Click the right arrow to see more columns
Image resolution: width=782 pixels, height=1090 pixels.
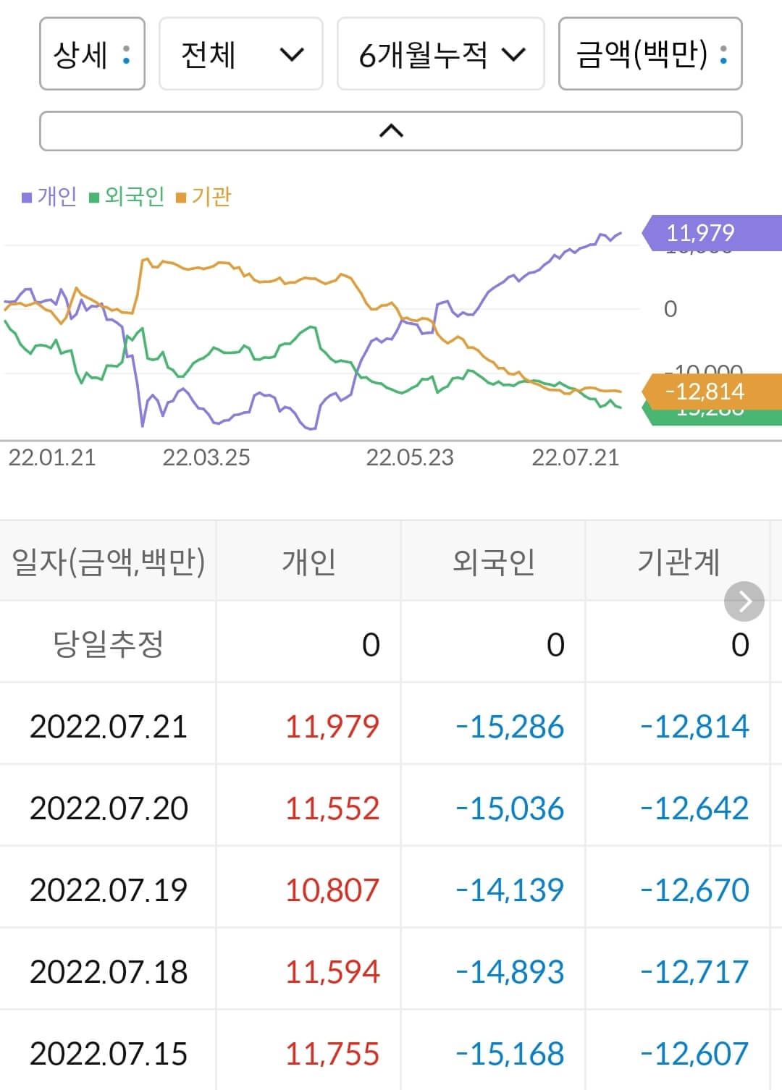pos(744,601)
